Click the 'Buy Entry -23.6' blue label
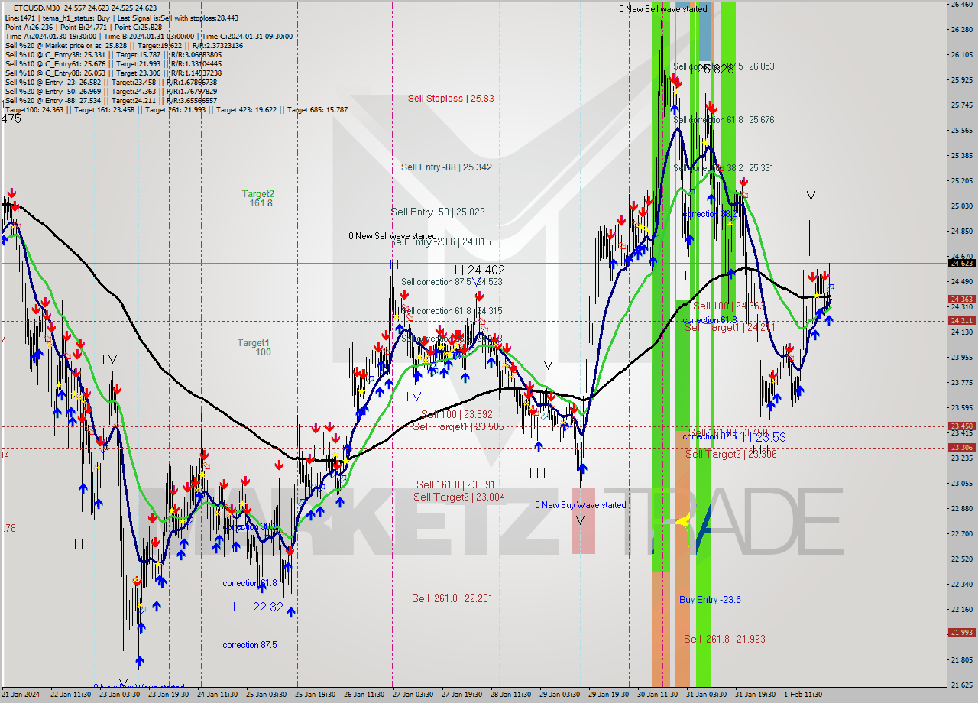The width and height of the screenshot is (978, 703). click(x=710, y=600)
